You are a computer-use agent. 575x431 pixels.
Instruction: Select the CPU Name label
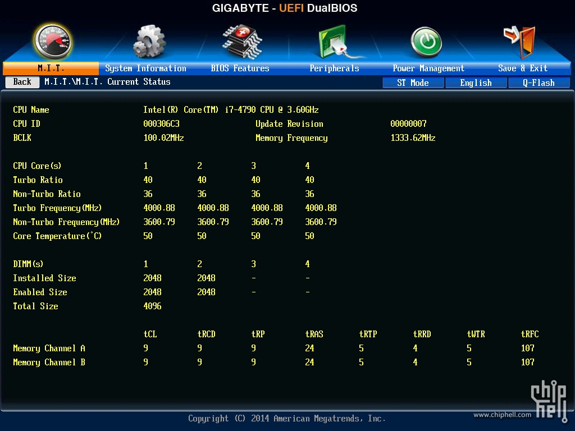(31, 109)
